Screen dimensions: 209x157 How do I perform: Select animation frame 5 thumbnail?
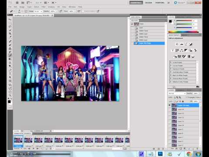58,140
